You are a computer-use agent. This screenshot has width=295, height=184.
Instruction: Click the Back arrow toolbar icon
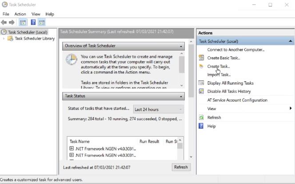point(4,23)
